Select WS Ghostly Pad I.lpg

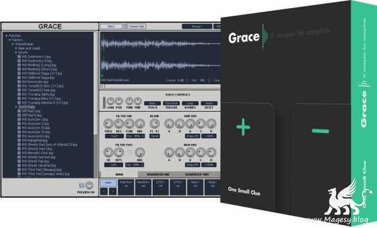click(37, 149)
